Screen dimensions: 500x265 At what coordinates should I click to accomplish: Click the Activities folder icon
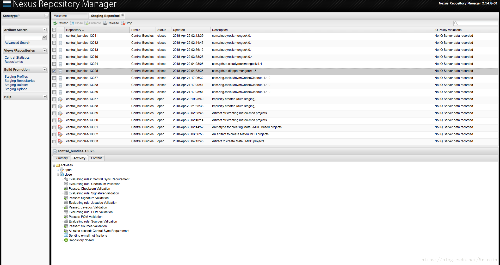pos(58,165)
